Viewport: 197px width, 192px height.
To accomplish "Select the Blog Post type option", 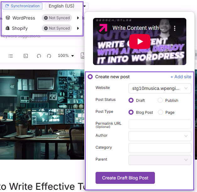I will tap(131, 112).
